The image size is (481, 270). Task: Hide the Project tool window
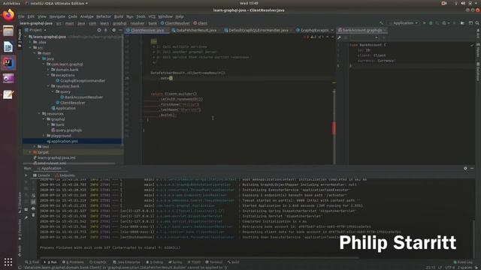point(120,30)
